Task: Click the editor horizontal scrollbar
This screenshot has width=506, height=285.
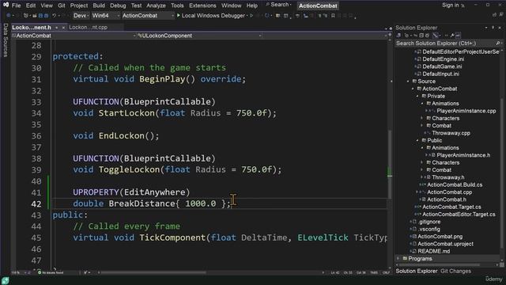Action: click(153, 272)
